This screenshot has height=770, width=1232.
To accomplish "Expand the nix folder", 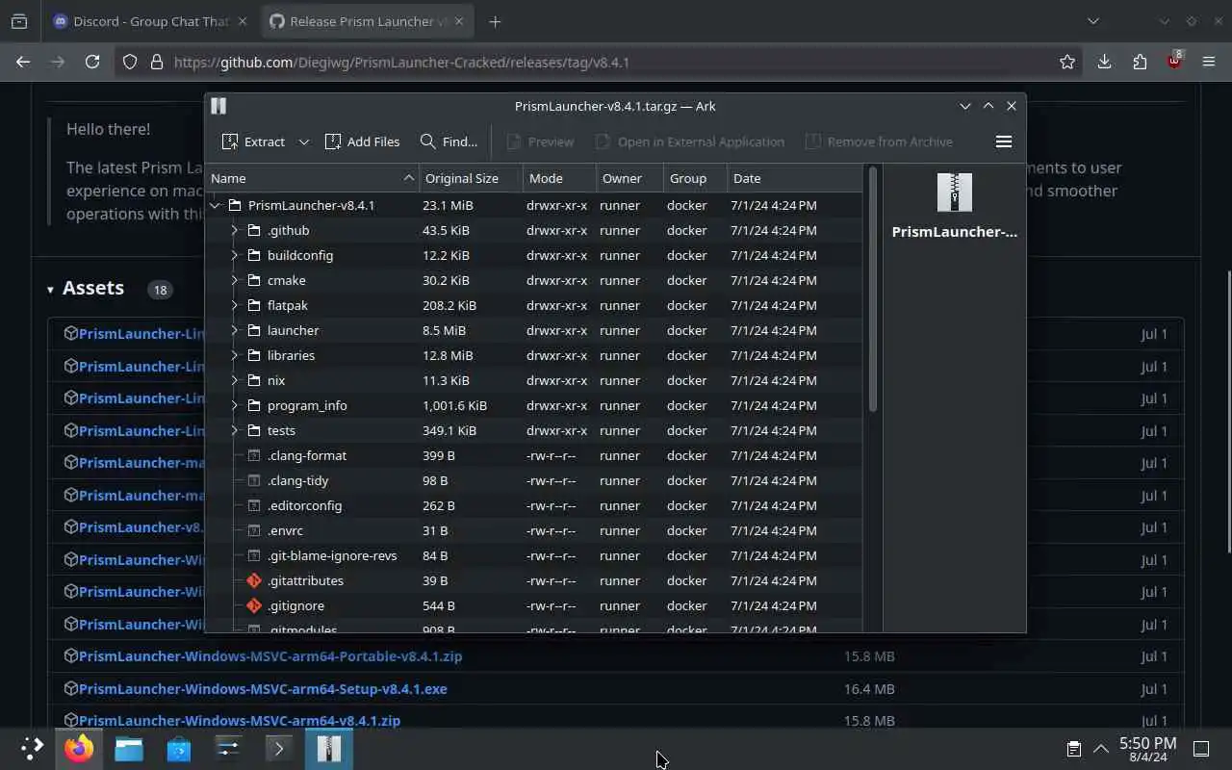I will point(234,380).
